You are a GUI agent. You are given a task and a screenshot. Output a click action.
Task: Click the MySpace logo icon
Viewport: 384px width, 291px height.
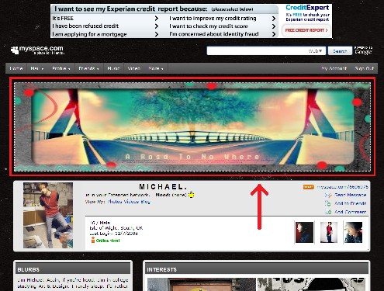click(x=15, y=50)
